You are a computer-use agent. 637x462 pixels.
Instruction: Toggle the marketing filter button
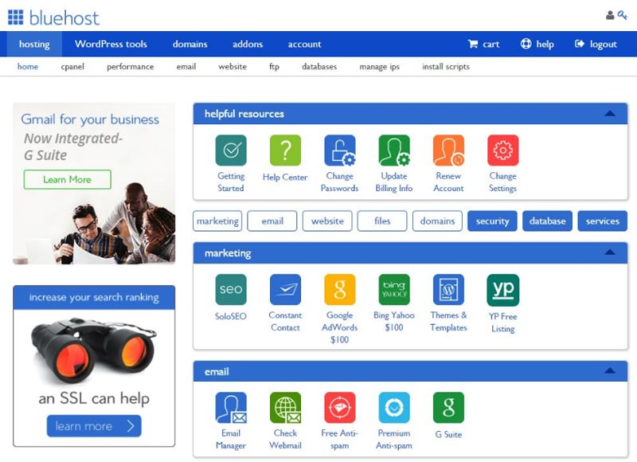click(x=217, y=221)
